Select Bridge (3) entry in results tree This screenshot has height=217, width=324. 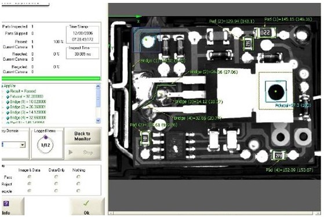[28, 112]
